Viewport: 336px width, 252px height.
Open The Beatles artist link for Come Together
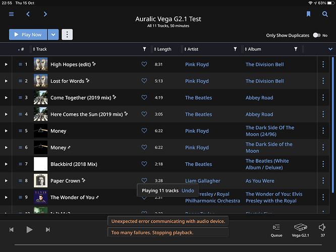pos(198,98)
